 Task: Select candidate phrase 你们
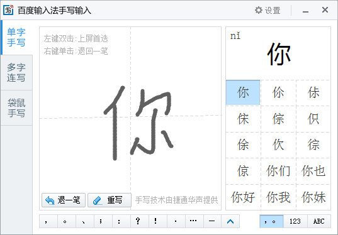278,171
